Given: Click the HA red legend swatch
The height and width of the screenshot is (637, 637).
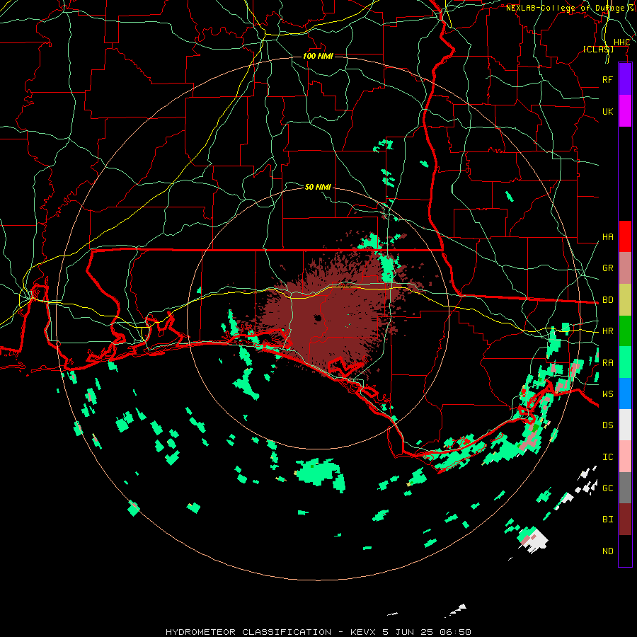Looking at the screenshot, I should (x=625, y=236).
